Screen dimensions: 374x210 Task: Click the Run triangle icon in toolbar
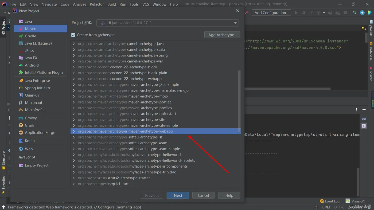(296, 13)
